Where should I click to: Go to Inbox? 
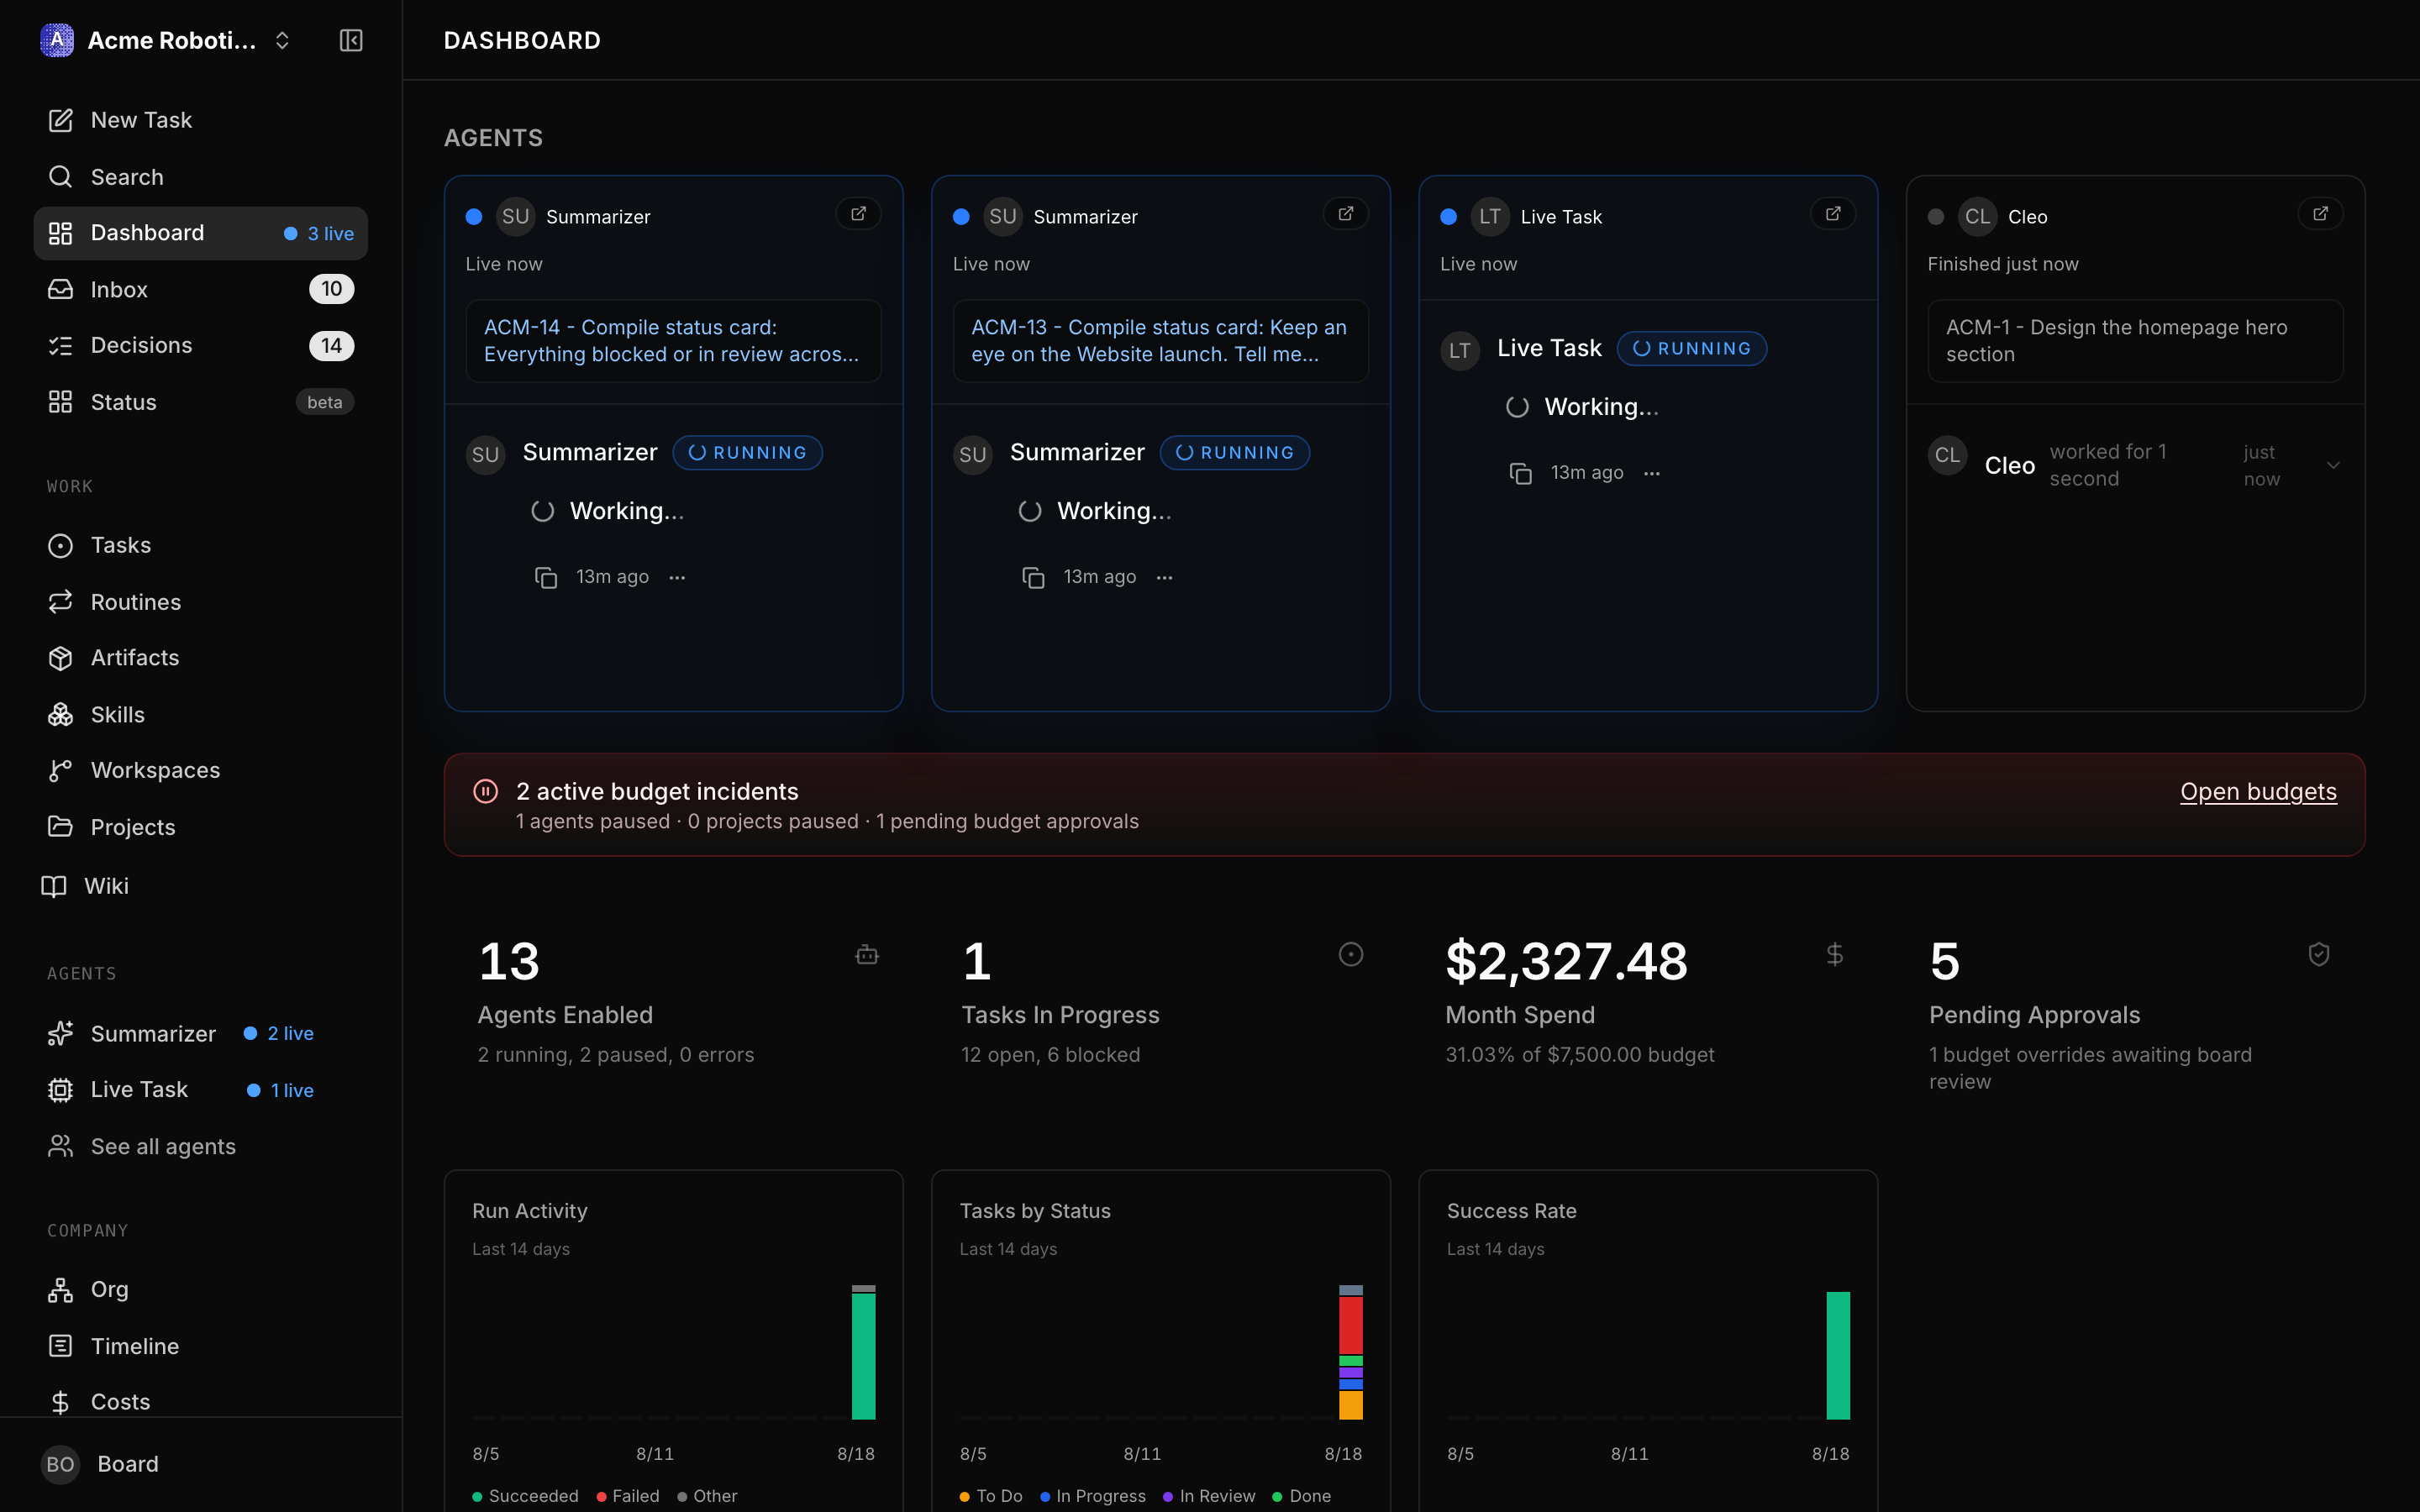coord(200,289)
